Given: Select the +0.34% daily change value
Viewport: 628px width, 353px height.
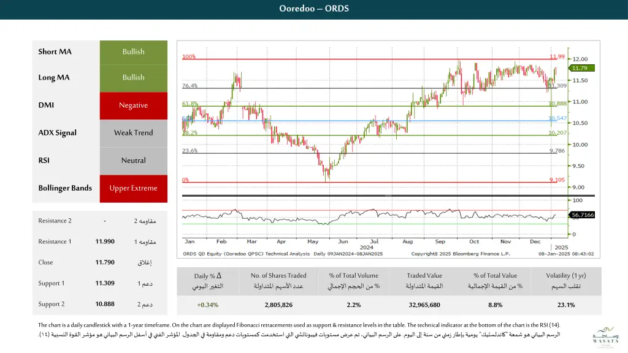Looking at the screenshot, I should 208,305.
